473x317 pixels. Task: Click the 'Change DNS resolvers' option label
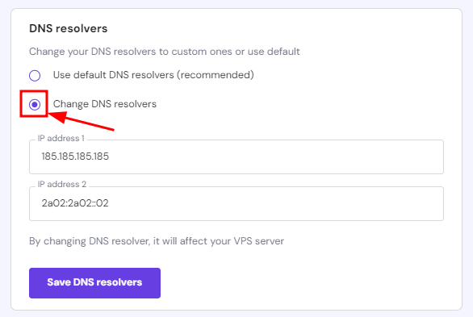tap(105, 104)
